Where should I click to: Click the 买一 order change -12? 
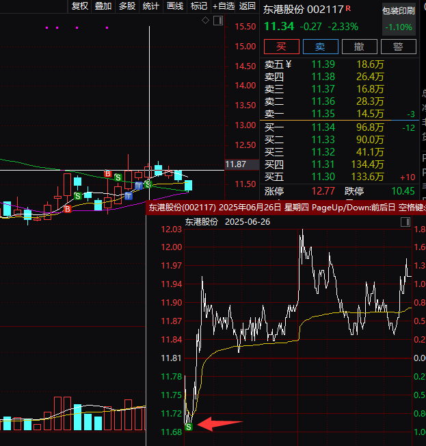(x=409, y=128)
